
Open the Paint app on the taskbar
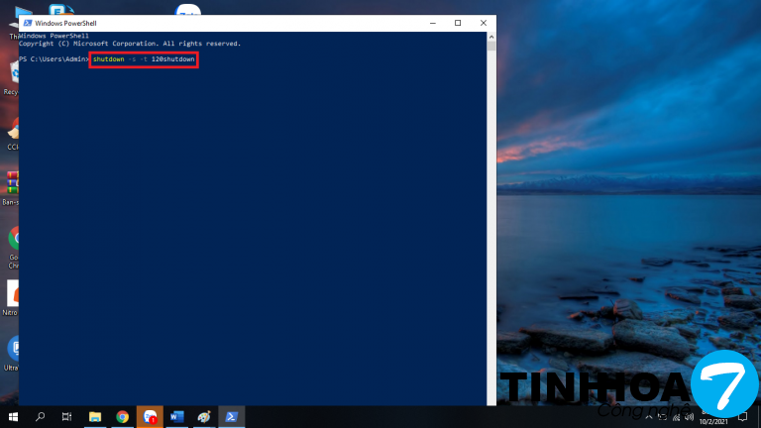click(x=203, y=417)
